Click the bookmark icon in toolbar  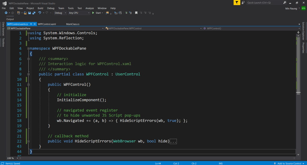[136, 13]
